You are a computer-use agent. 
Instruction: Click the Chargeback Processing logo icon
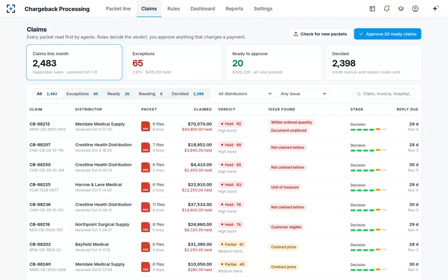click(11, 9)
